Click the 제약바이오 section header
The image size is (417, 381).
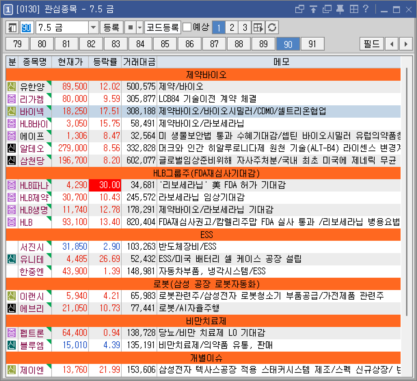point(203,74)
